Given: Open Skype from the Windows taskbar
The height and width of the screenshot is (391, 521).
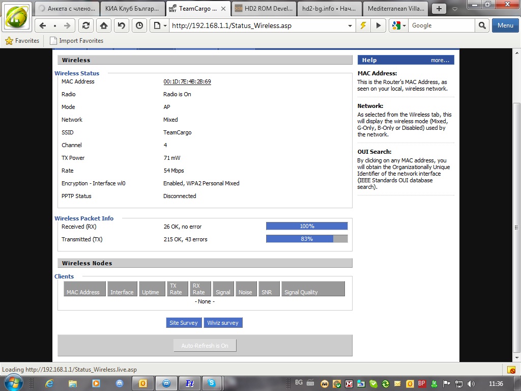Looking at the screenshot, I should (x=212, y=383).
